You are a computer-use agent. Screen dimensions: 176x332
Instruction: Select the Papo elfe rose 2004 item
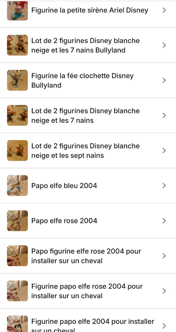64,221
